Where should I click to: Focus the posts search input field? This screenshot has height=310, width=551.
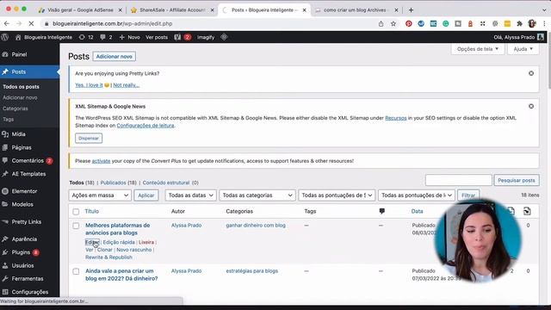point(458,180)
